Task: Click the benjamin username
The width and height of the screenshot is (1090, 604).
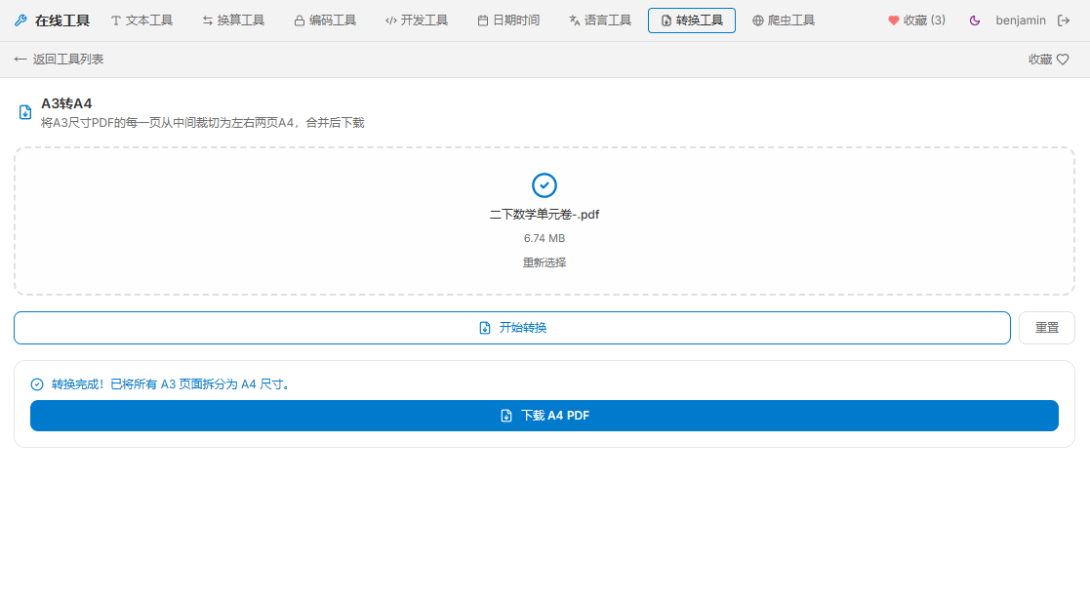Action: (x=1021, y=20)
